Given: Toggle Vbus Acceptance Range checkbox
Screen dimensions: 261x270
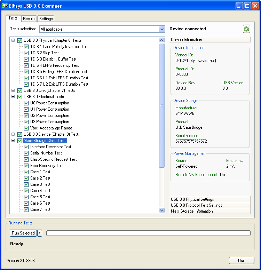Looking at the screenshot, I should 26,128.
